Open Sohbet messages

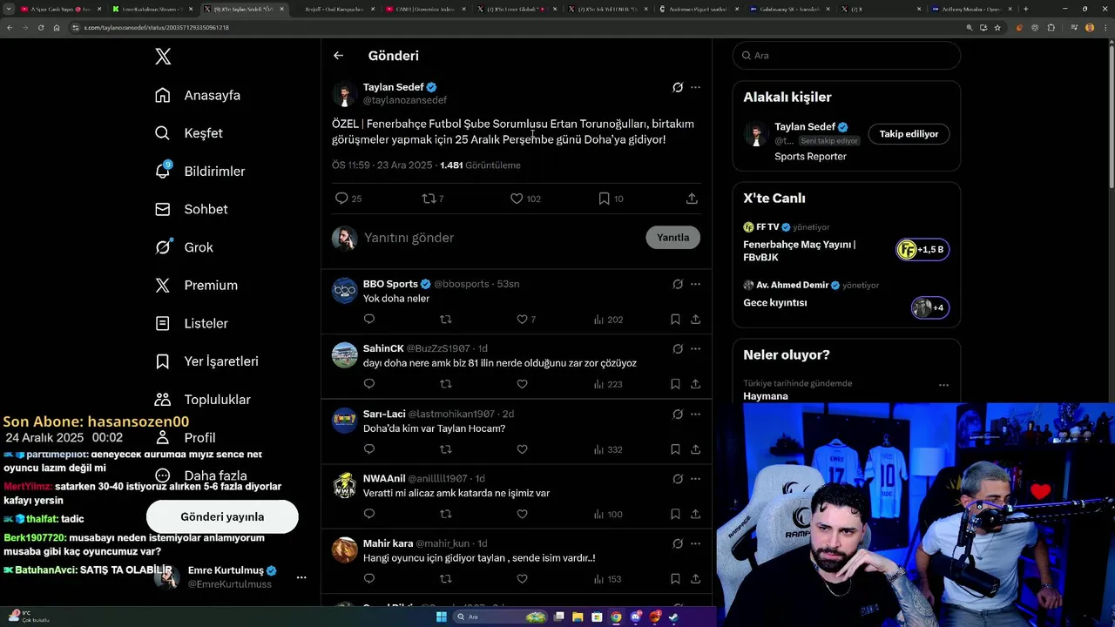click(191, 209)
